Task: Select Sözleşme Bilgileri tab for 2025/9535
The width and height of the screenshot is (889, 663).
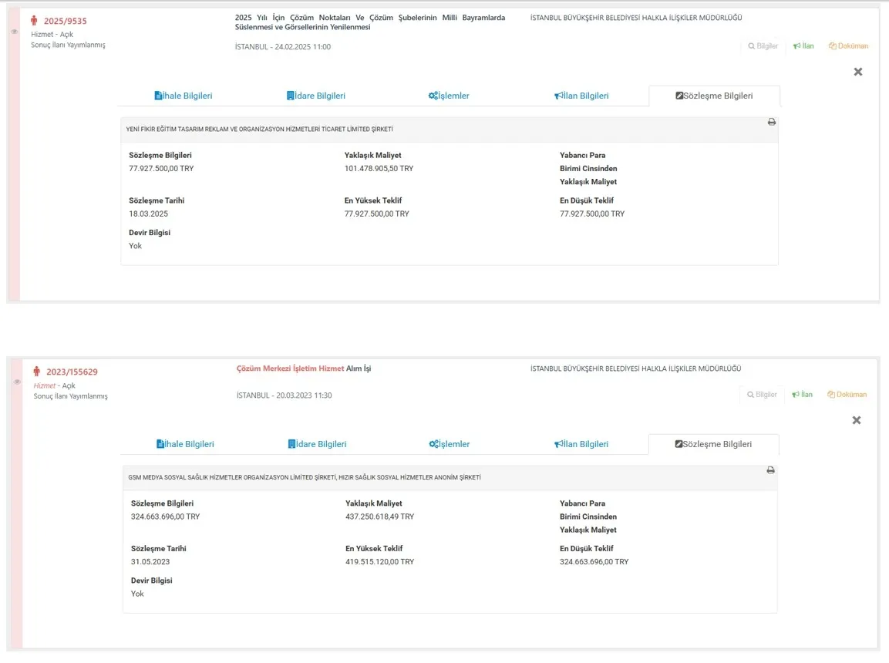Action: [715, 96]
